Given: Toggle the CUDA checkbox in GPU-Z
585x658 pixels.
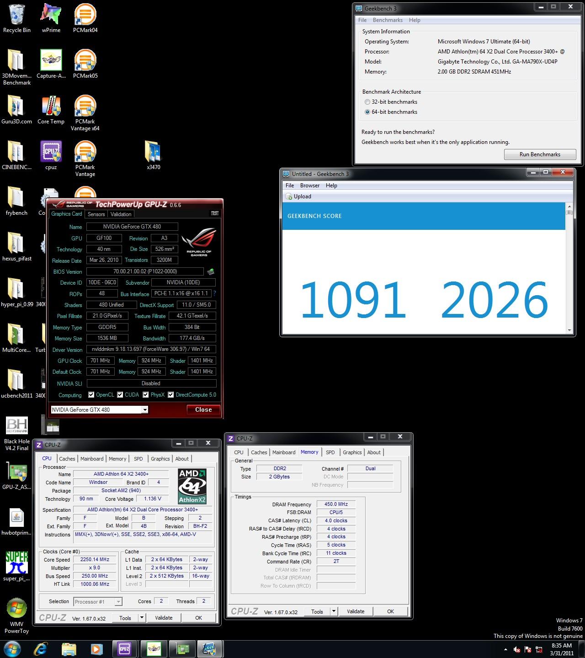Looking at the screenshot, I should (120, 395).
